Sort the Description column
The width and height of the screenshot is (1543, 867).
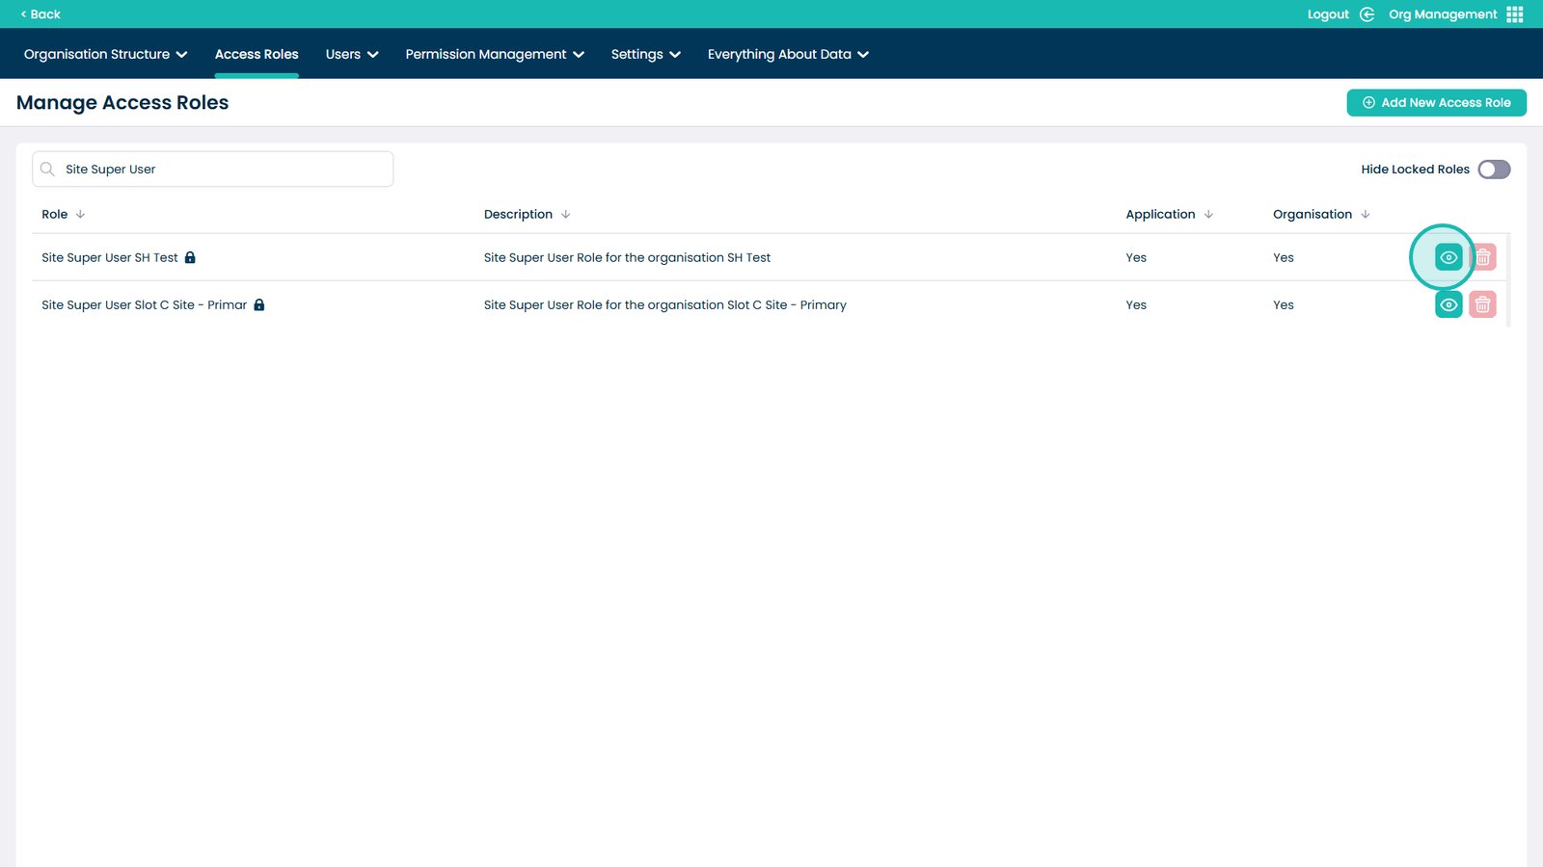(565, 214)
